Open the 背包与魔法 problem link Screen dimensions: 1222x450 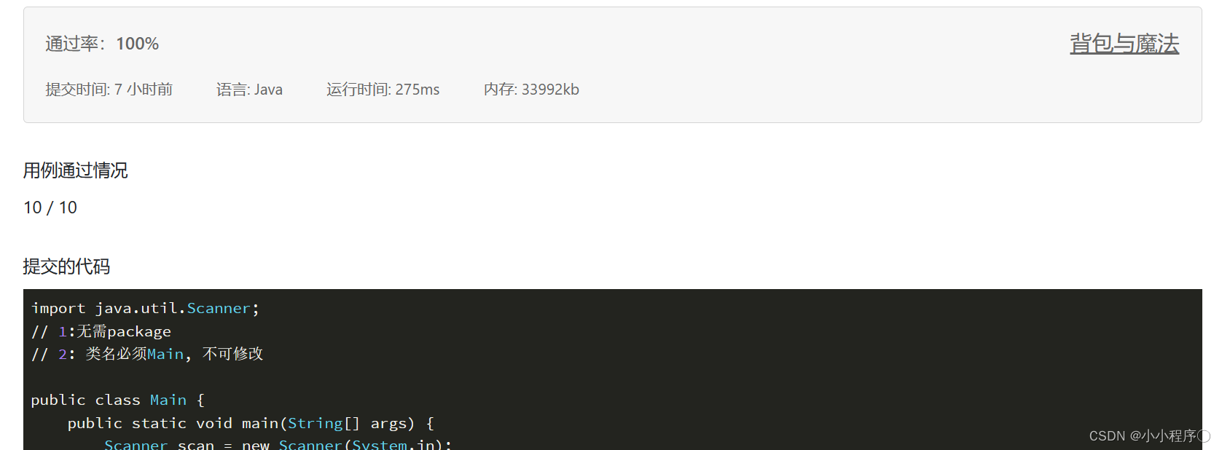pyautogui.click(x=1124, y=44)
